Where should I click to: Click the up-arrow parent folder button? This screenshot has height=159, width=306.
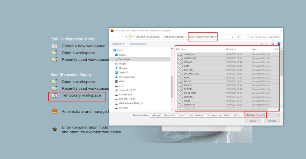[x=126, y=37]
